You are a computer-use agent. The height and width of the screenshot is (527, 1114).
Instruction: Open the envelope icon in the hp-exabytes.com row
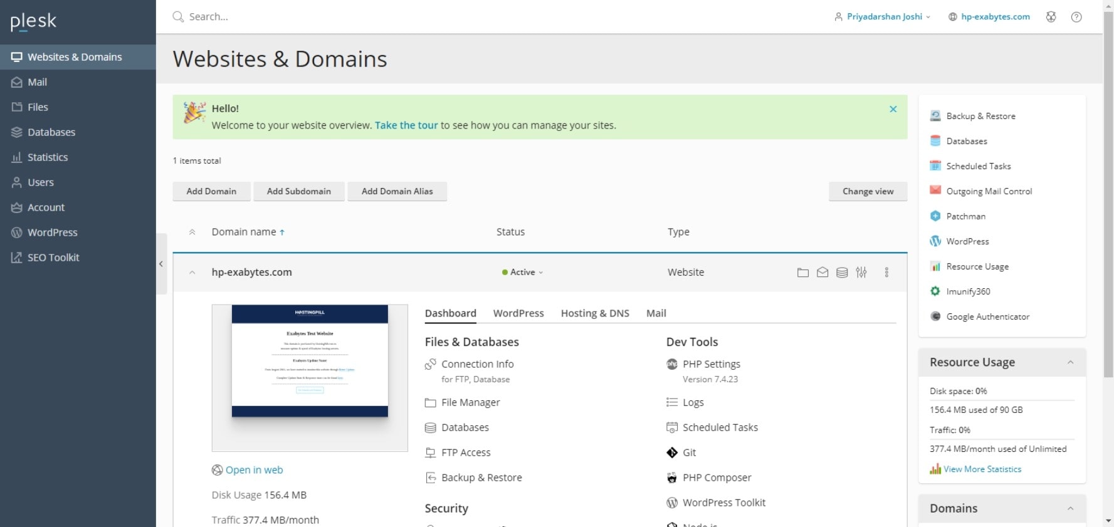(822, 273)
